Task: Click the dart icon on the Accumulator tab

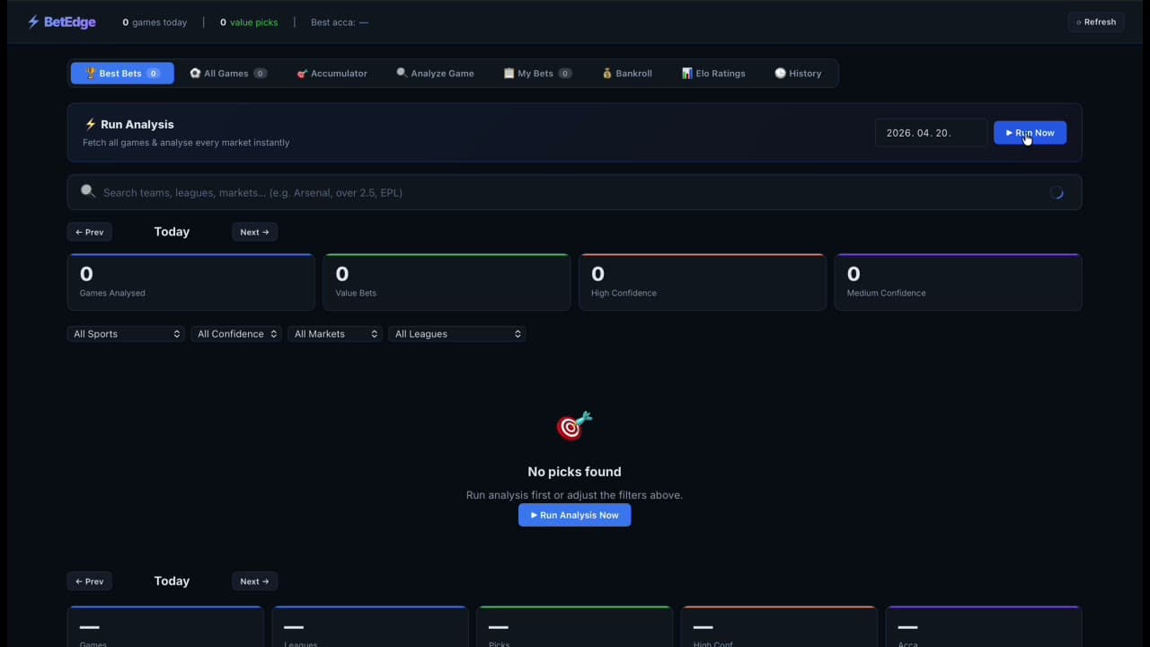Action: [x=303, y=73]
